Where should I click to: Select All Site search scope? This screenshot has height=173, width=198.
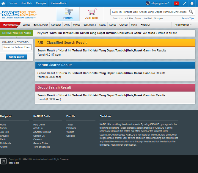[129, 18]
